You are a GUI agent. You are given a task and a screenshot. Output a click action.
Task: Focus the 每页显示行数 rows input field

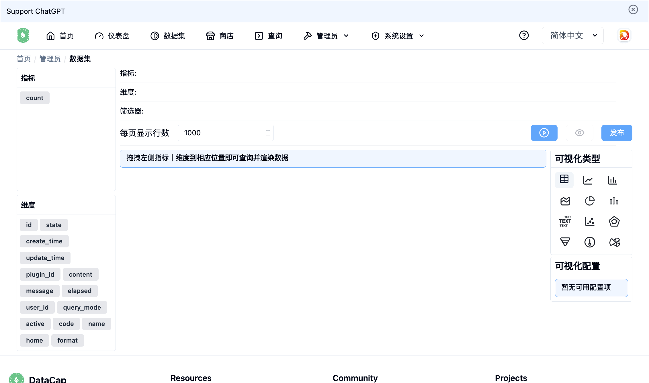[226, 133]
